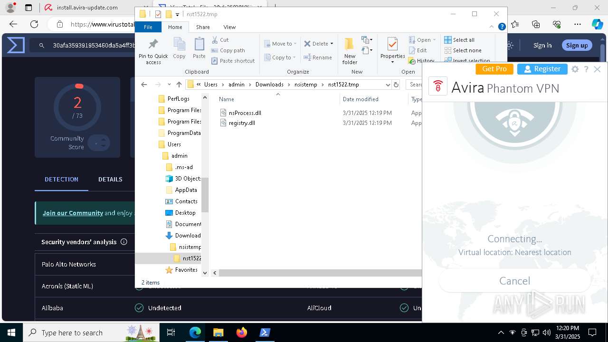Click the Edge browser refresh icon

34,24
